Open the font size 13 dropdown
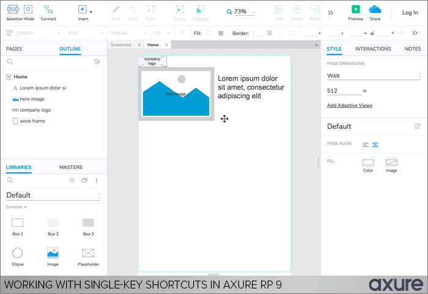Screen dimensions: 428x294 [163, 33]
